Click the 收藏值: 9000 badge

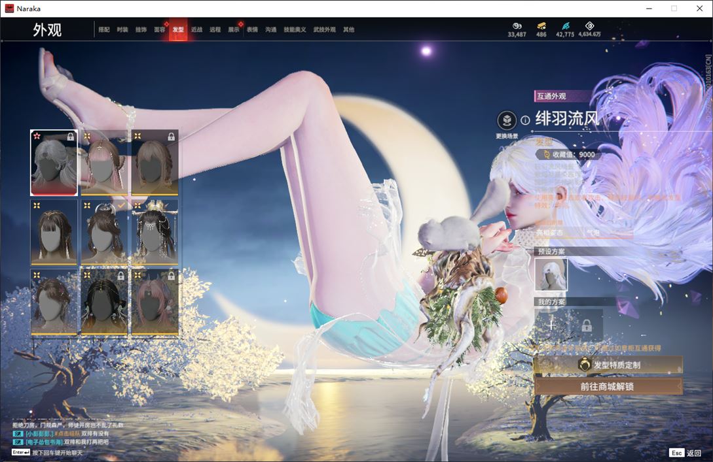569,155
